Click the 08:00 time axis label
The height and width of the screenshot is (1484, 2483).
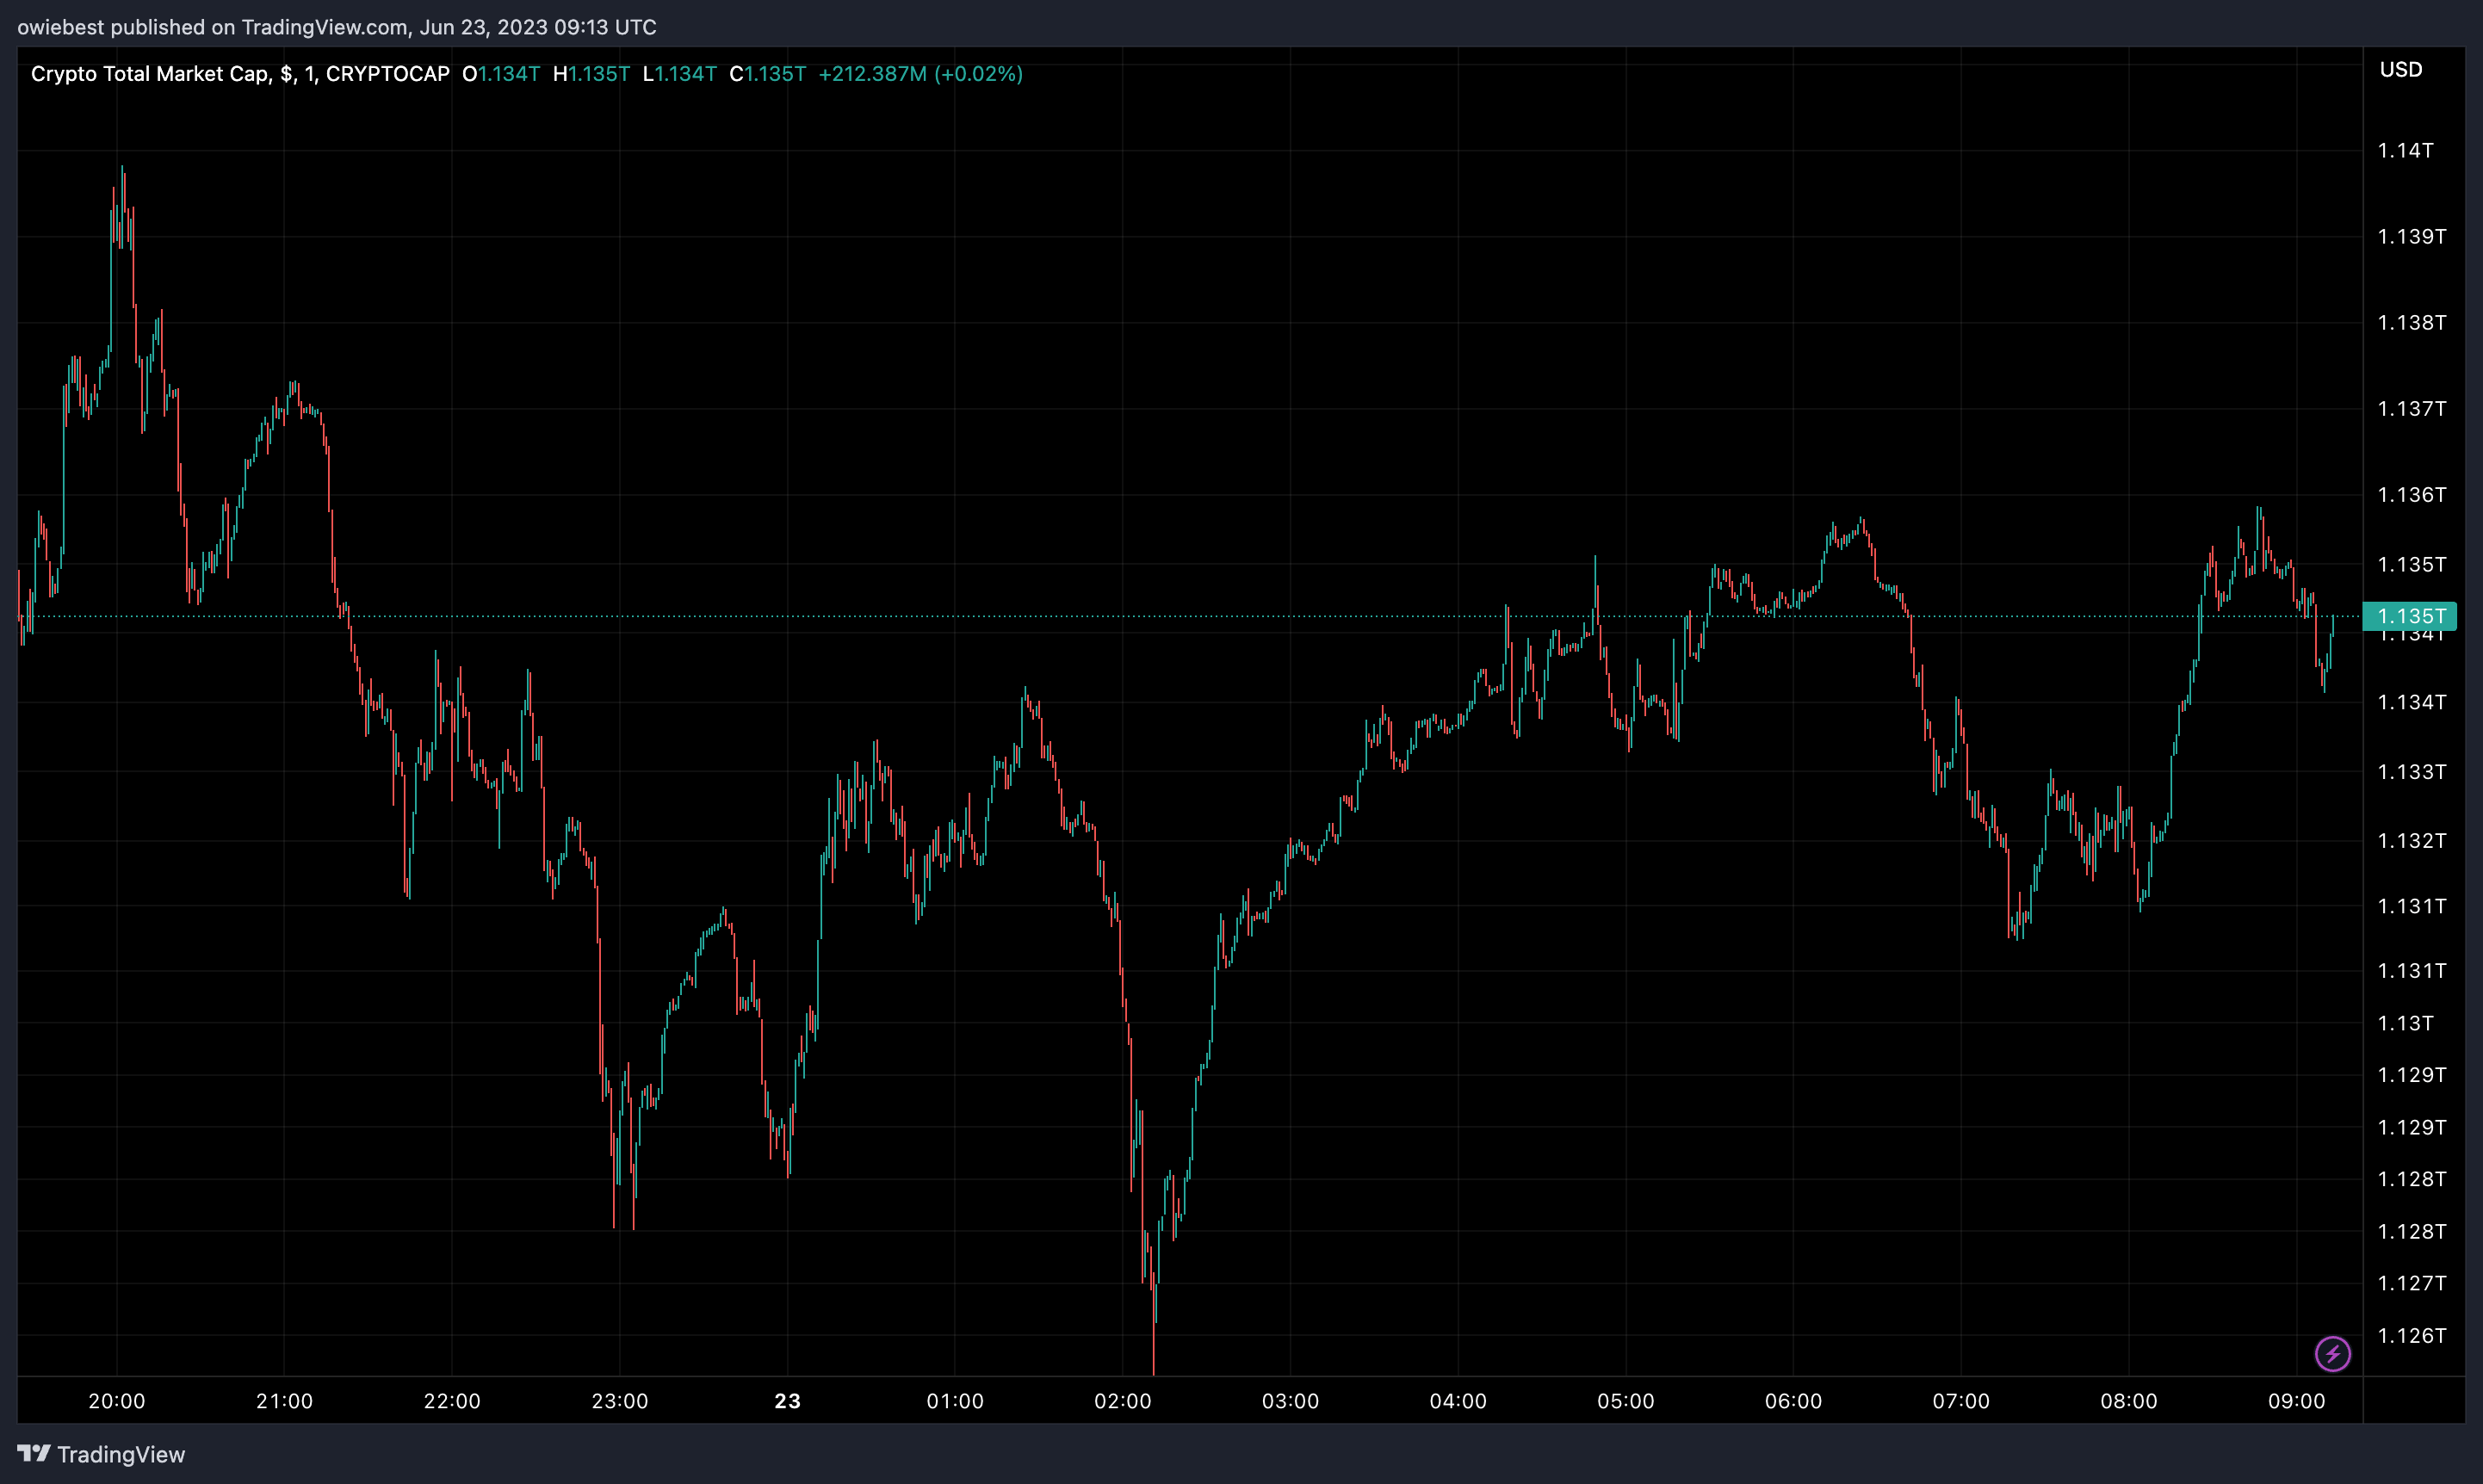2129,1401
